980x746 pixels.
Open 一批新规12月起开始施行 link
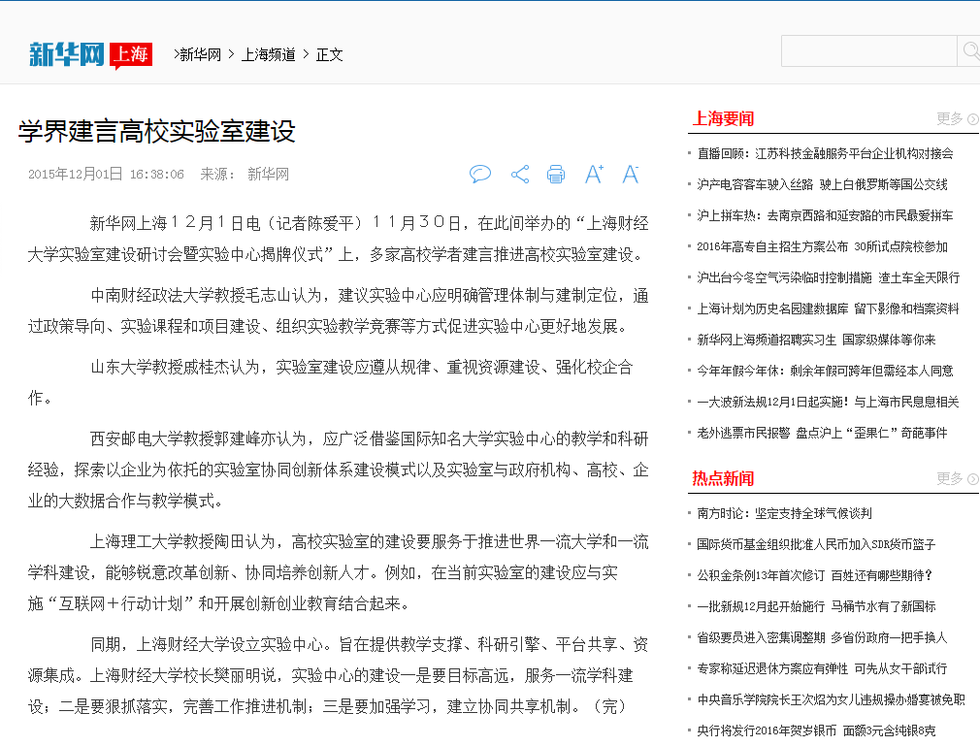click(816, 606)
